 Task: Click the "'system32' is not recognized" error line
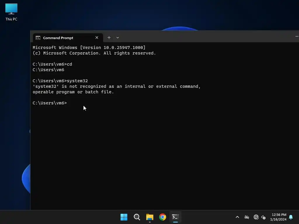(x=117, y=86)
